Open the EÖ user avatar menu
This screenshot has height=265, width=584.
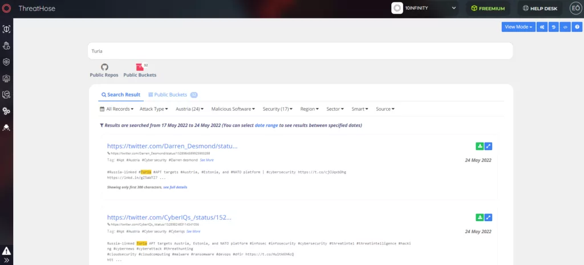pyautogui.click(x=576, y=8)
